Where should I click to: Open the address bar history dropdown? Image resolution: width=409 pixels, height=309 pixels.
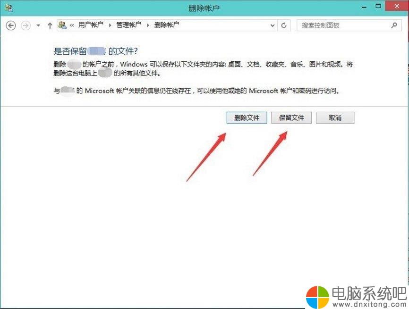273,25
